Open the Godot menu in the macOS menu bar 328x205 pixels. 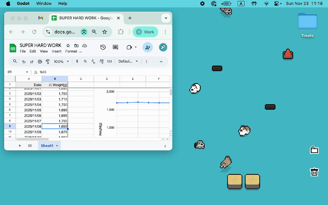pyautogui.click(x=23, y=4)
